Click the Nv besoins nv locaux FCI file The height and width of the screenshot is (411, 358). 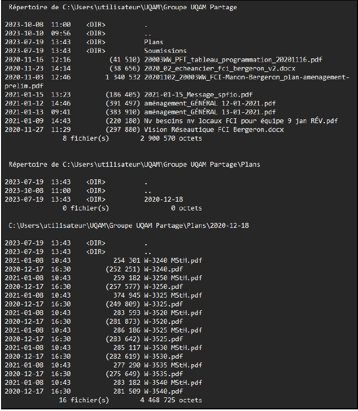pos(241,121)
